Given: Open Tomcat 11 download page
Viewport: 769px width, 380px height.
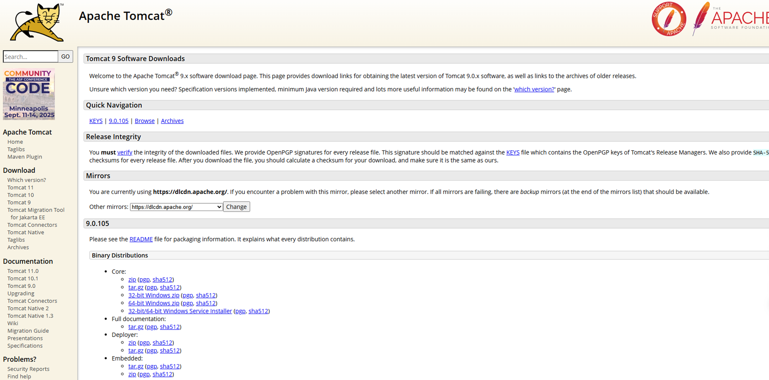Looking at the screenshot, I should tap(20, 188).
